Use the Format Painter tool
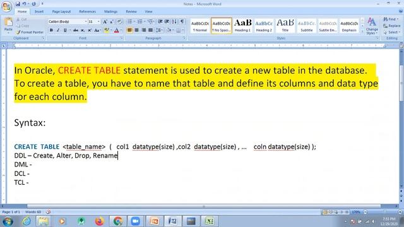 (30, 32)
